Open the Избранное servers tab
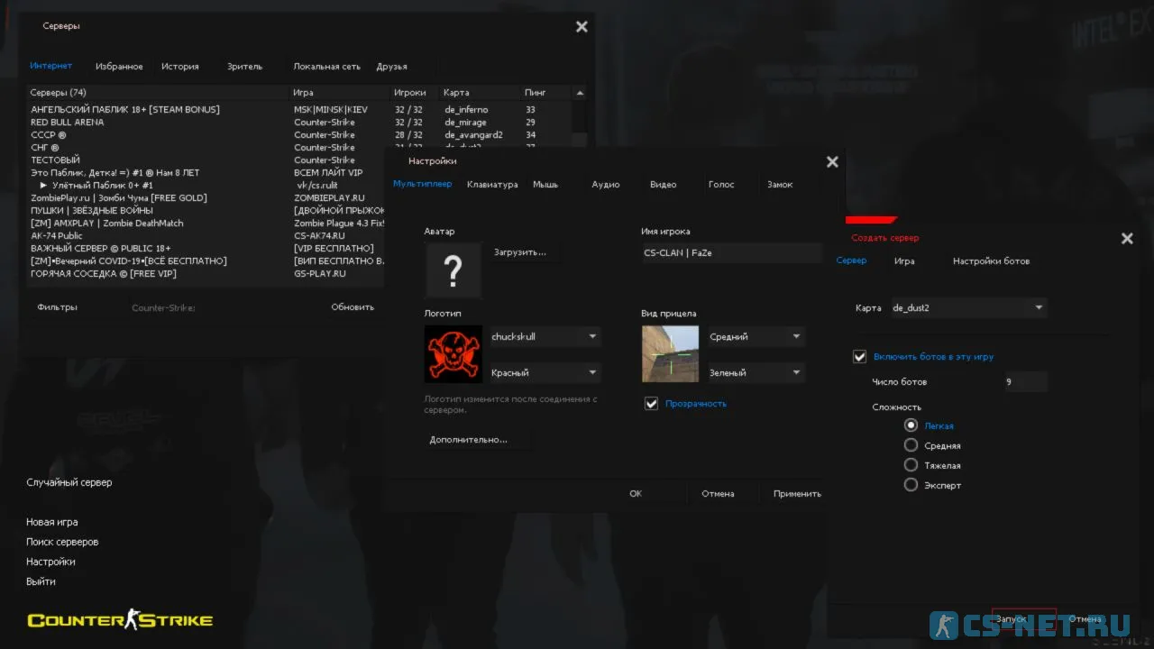1154x649 pixels. click(x=119, y=67)
